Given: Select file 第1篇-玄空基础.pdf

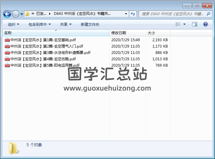Looking at the screenshot, I should pyautogui.click(x=43, y=40).
